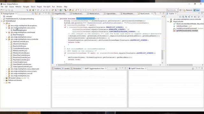This screenshot has height=114, width=204.
Task: Maximize the ZipRIT Smells View panel
Action: pos(202,68)
